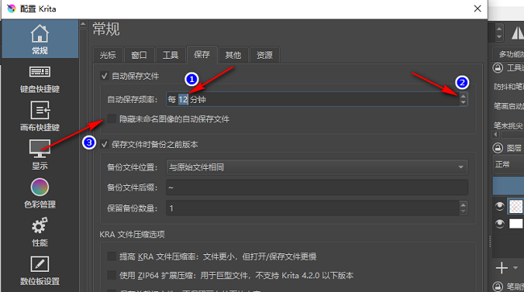Select the white layer thumbnail
This screenshot has height=292, width=524.
516,224
